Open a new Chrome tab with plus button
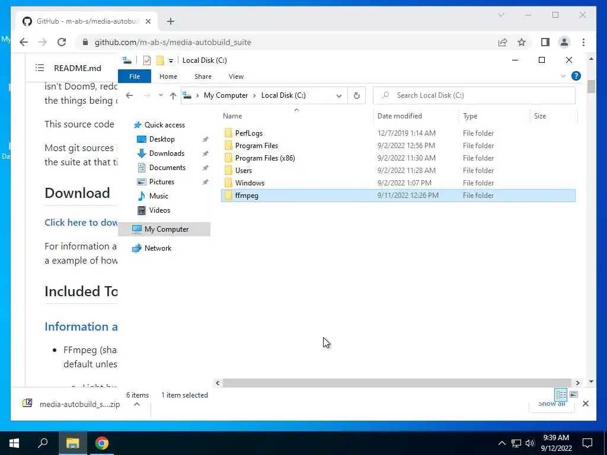The height and width of the screenshot is (455, 607). pyautogui.click(x=171, y=21)
